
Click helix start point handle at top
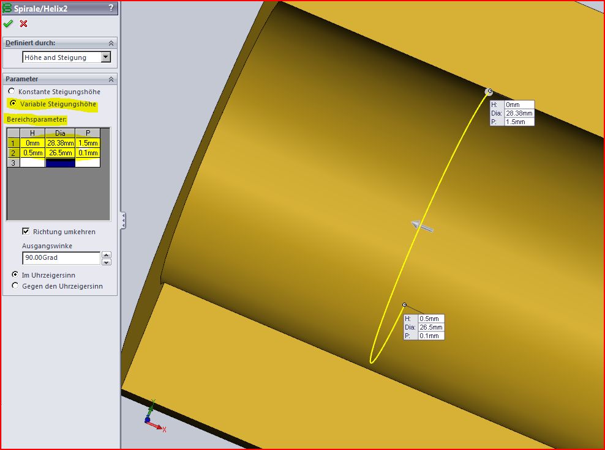(x=489, y=92)
